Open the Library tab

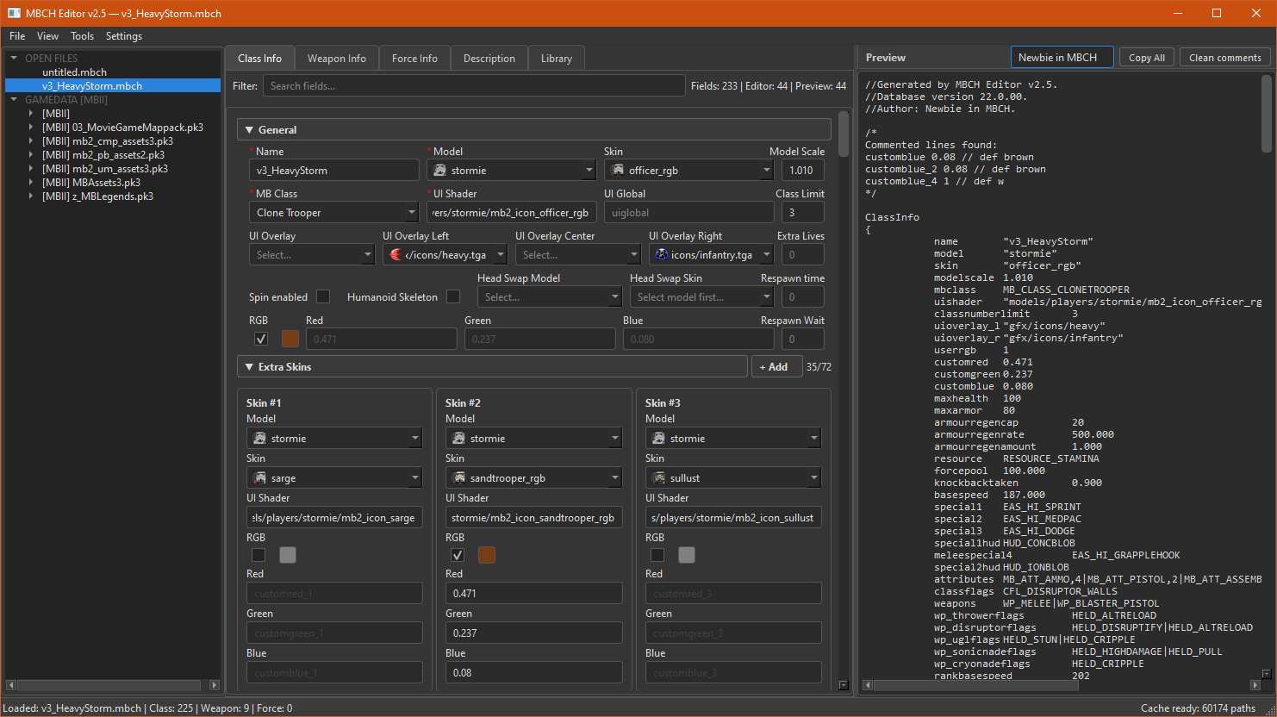click(557, 59)
